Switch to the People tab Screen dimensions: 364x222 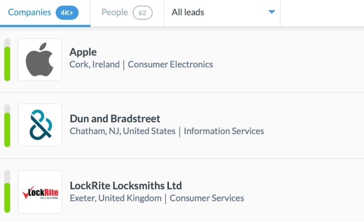coord(115,13)
